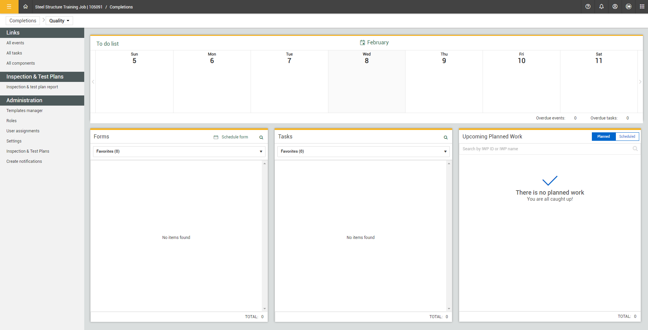648x330 pixels.
Task: Click the search icon in the Forms panel
Action: pos(261,137)
